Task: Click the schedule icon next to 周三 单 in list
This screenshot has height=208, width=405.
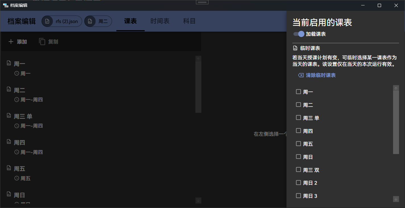Action: tap(9, 116)
